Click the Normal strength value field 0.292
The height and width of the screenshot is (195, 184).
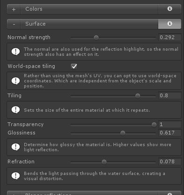170,37
